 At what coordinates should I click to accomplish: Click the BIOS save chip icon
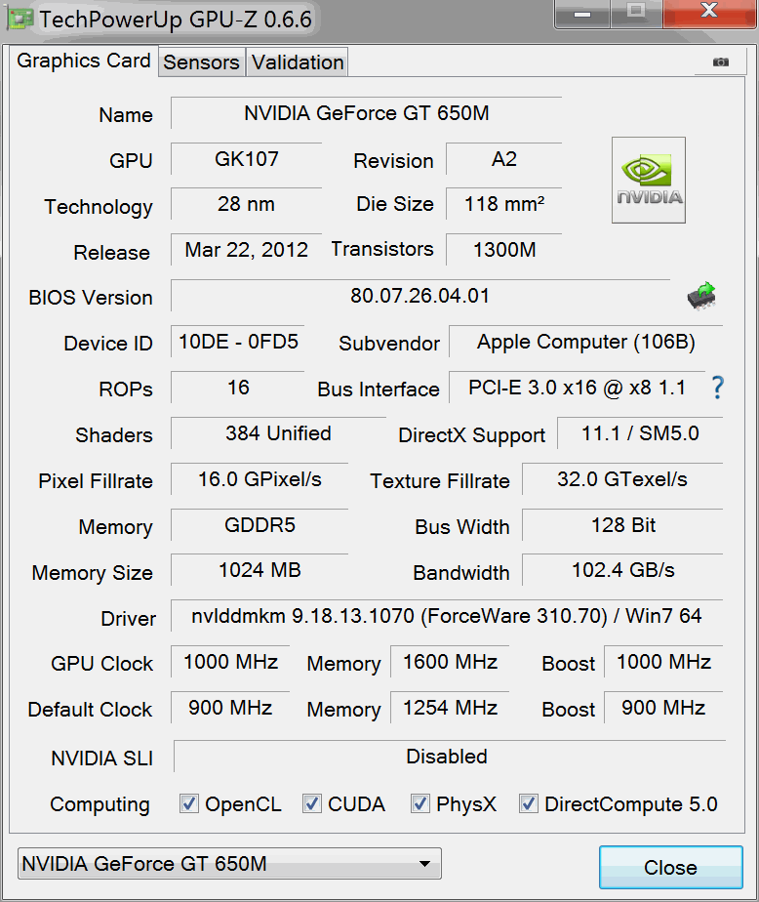click(701, 296)
